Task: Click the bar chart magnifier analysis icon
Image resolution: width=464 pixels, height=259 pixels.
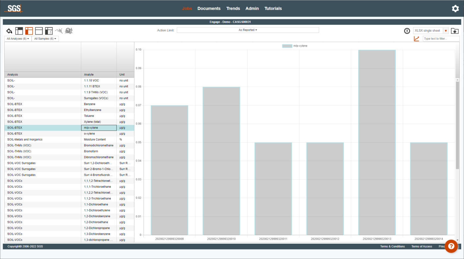Action: coord(69,31)
